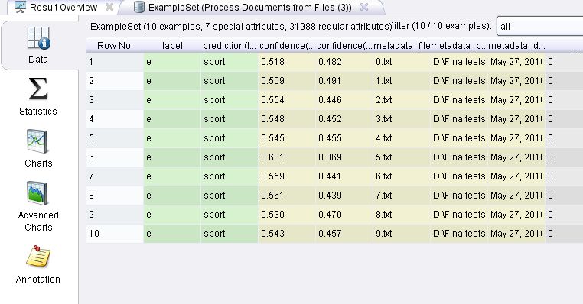Open the Annotation note icon
The height and width of the screenshot is (304, 583).
38,257
